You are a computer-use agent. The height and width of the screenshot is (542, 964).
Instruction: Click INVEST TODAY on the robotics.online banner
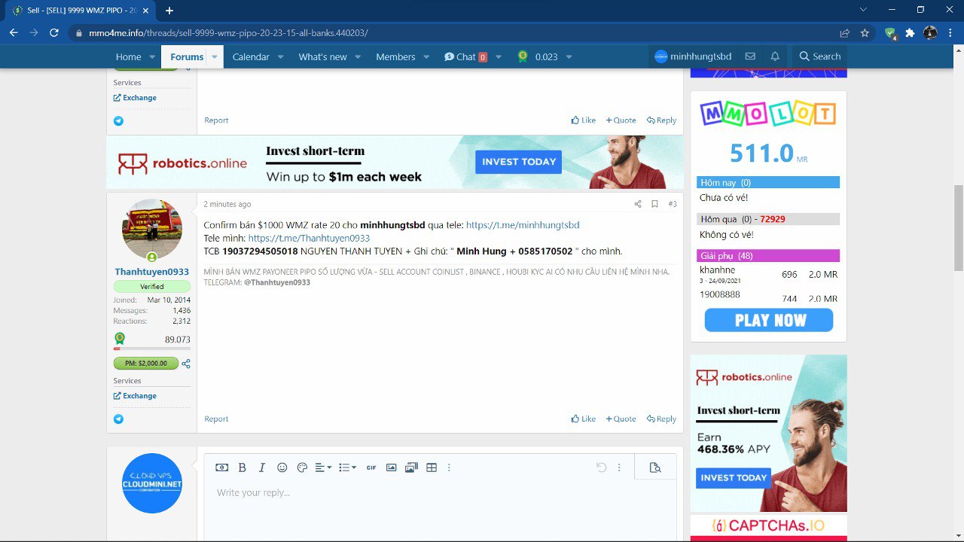[x=518, y=162]
